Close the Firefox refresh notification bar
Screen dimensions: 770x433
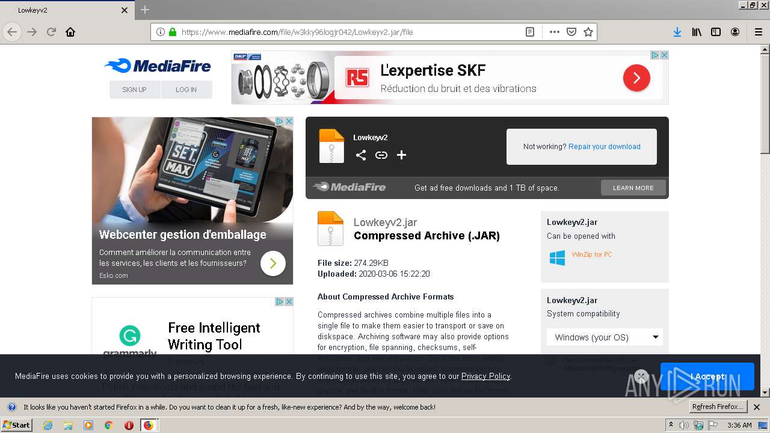[x=757, y=407]
